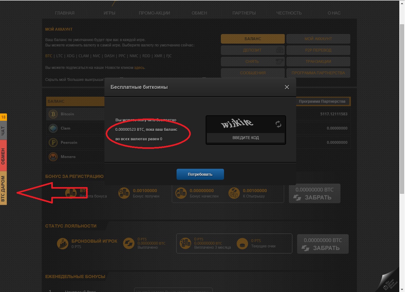
Task: Open the ЧАТ side tab
Action: coord(3,131)
